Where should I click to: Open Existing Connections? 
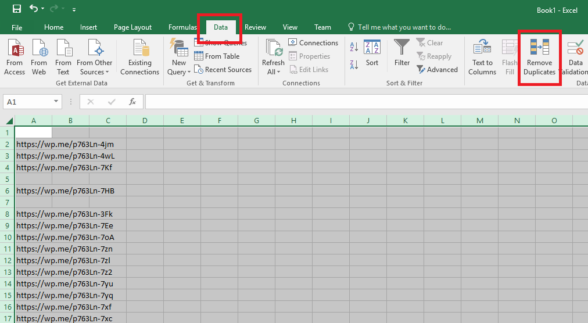pyautogui.click(x=139, y=57)
